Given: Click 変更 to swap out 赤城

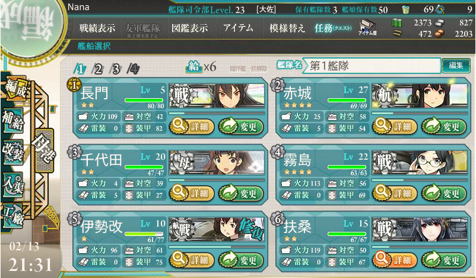Looking at the screenshot, I should click(444, 126).
